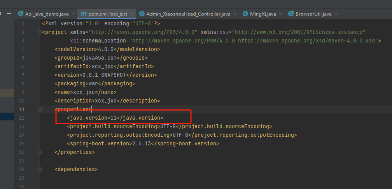The height and width of the screenshot is (189, 392).
Task: Switch to the BrowserUtil.java tab
Action: (x=313, y=14)
